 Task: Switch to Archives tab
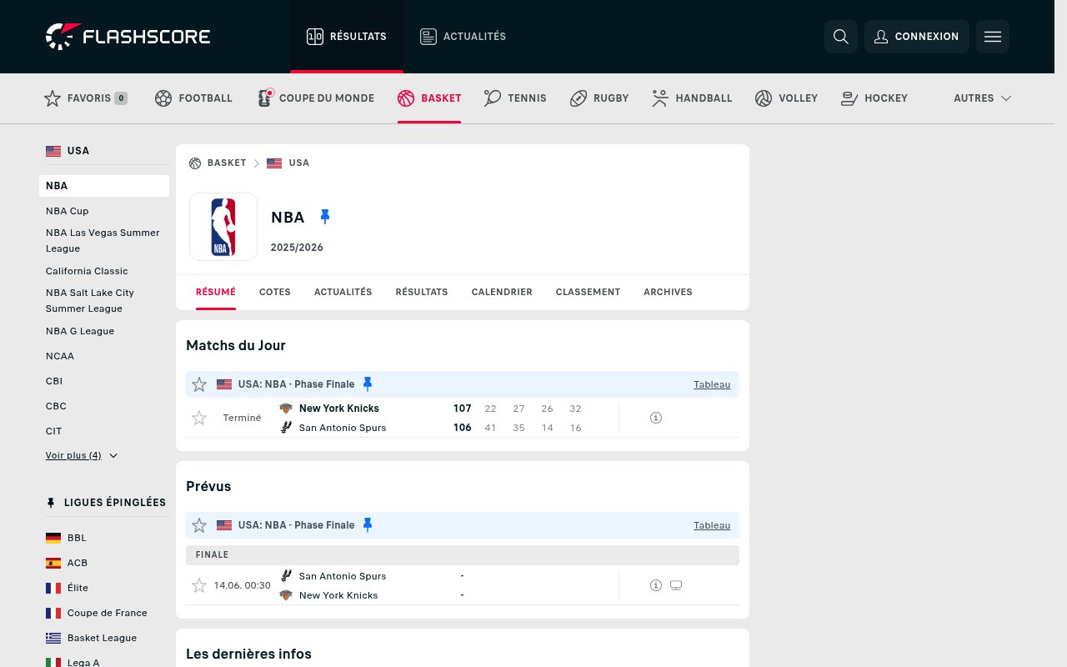[668, 292]
